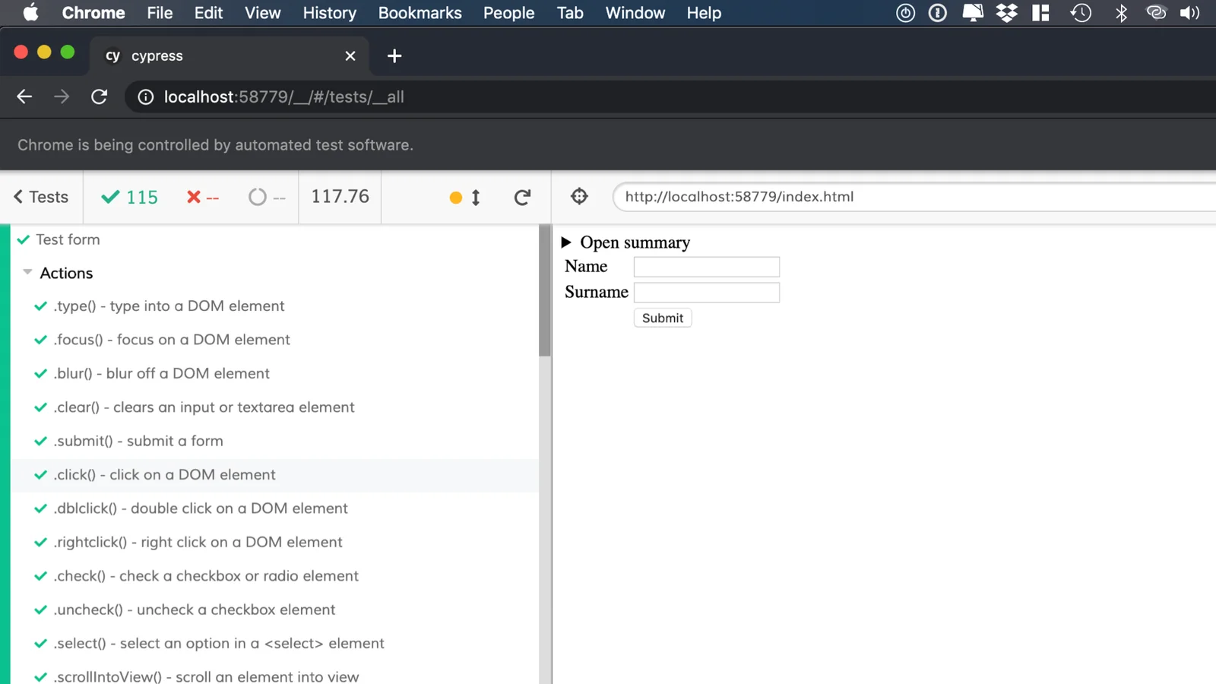Click the Time Machine menu bar icon
This screenshot has width=1216, height=684.
tap(1081, 13)
